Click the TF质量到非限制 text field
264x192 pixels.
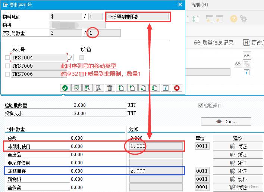click(138, 16)
